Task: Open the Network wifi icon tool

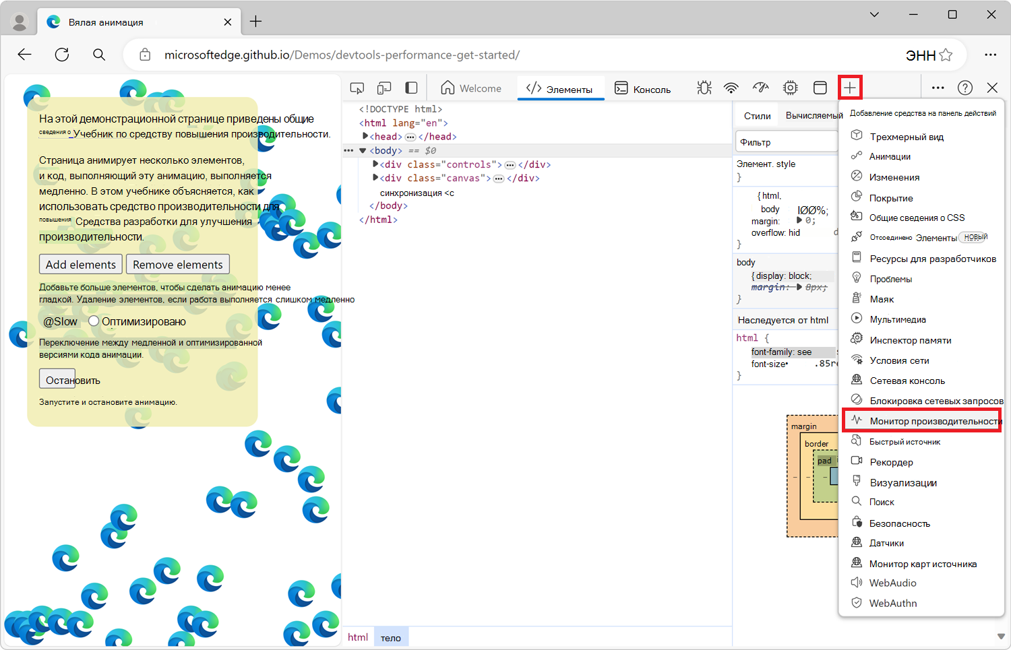Action: pos(731,88)
